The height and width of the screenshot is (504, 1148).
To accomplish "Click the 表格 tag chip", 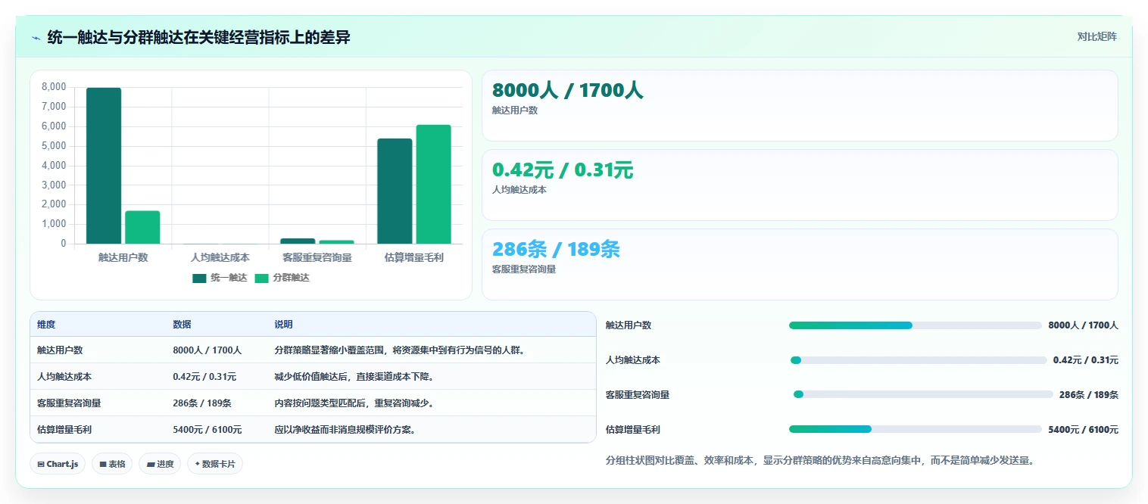I will click(x=112, y=464).
